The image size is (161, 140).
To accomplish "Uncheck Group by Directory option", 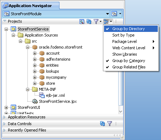I will tap(131, 29).
